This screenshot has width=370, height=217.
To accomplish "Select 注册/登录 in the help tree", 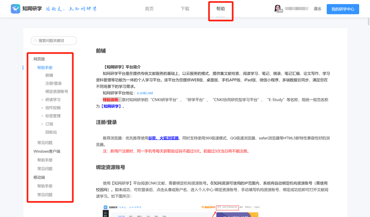I will [54, 84].
